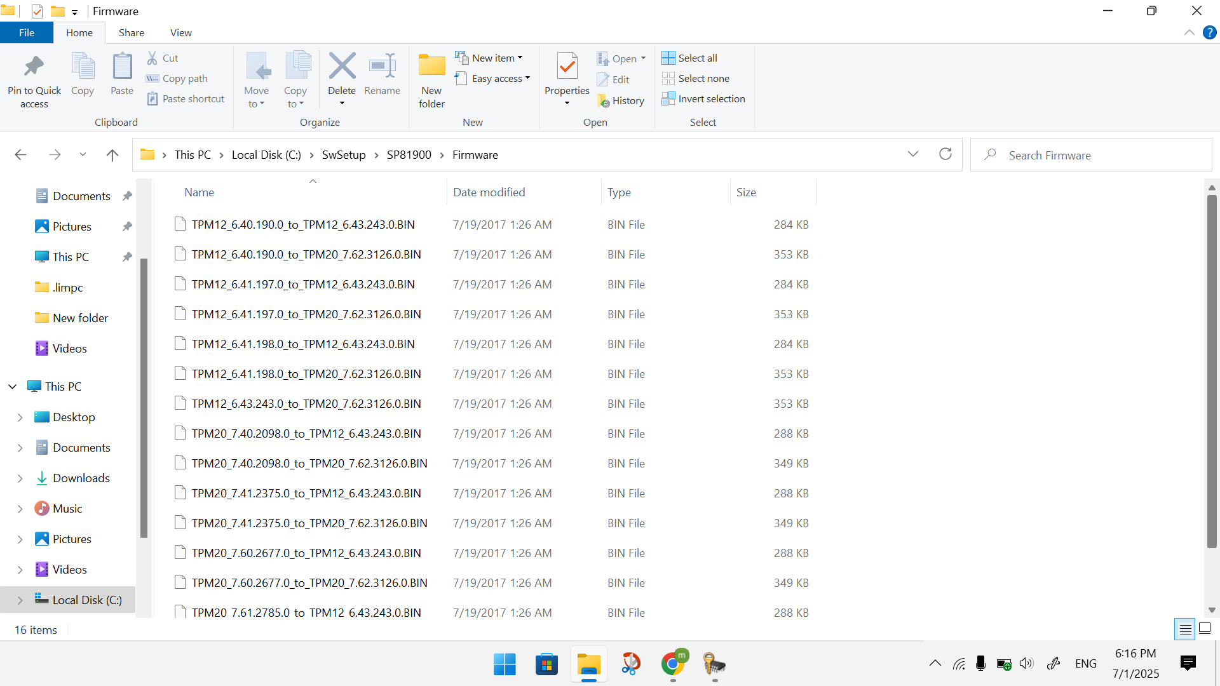The width and height of the screenshot is (1220, 686).
Task: Go up one folder level arrow
Action: pos(112,154)
